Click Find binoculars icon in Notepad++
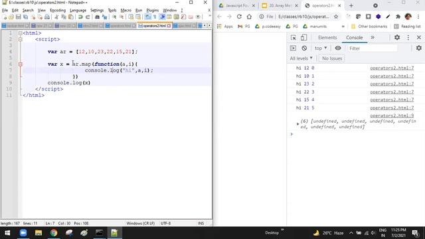The width and height of the screenshot is (425, 239). 97,17
